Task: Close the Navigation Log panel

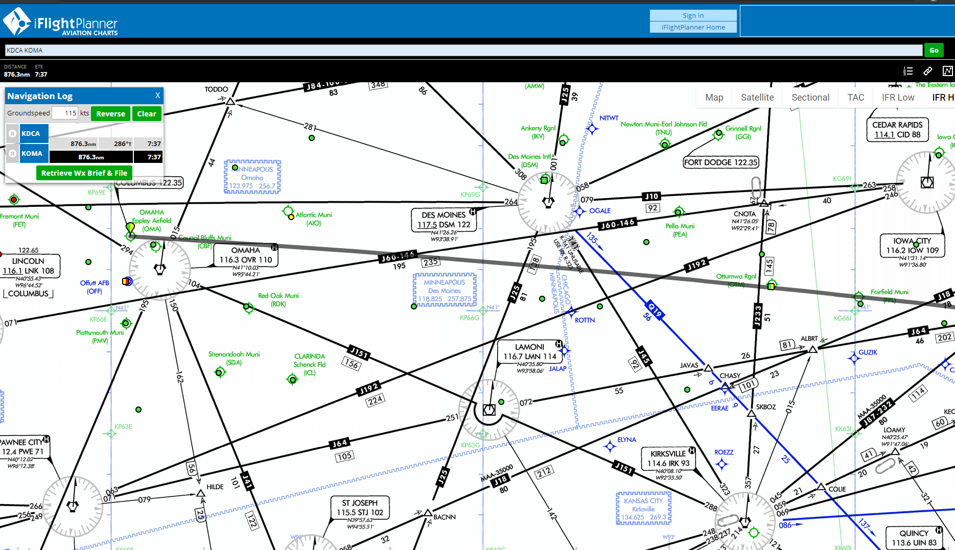Action: [x=157, y=95]
